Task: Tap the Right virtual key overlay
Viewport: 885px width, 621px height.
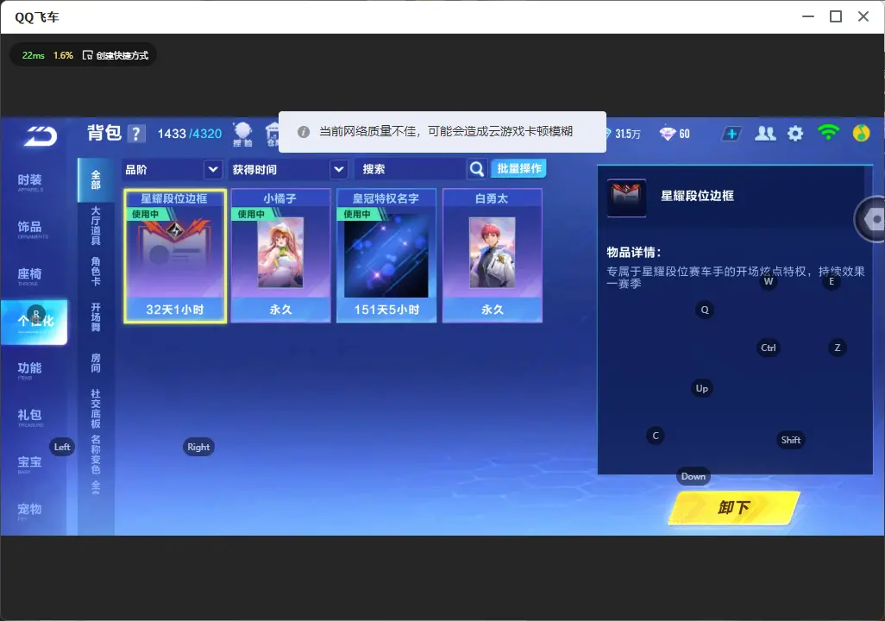Action: click(x=198, y=447)
